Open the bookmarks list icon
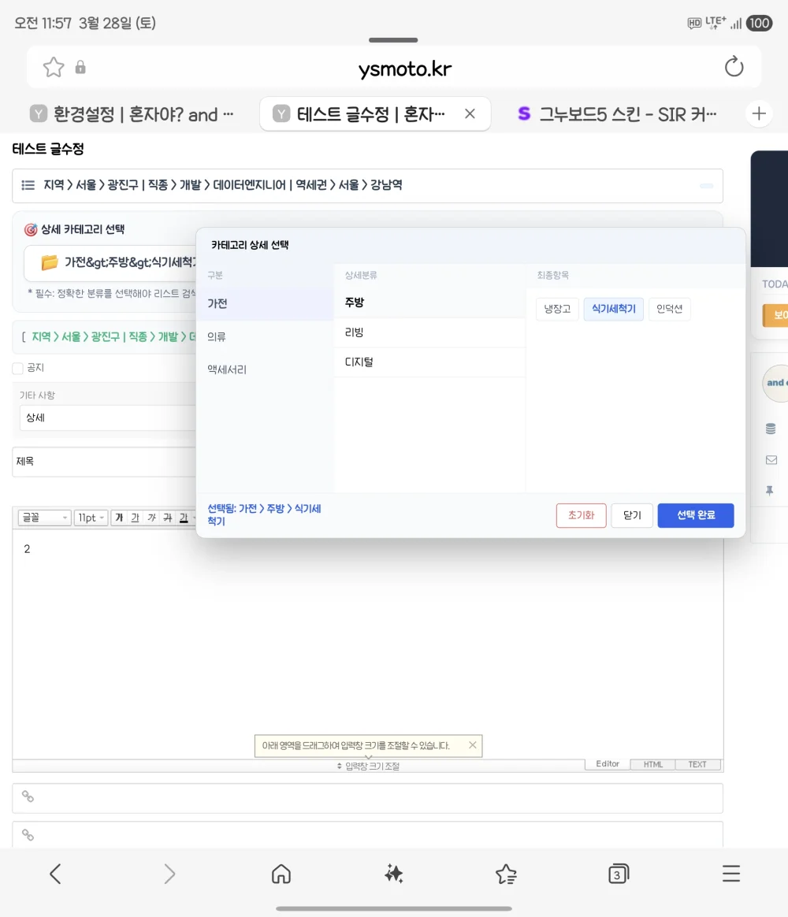788x917 pixels. [506, 874]
